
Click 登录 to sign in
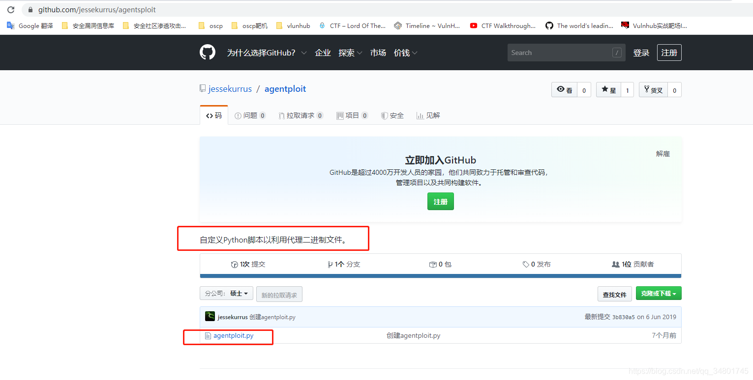(x=641, y=53)
